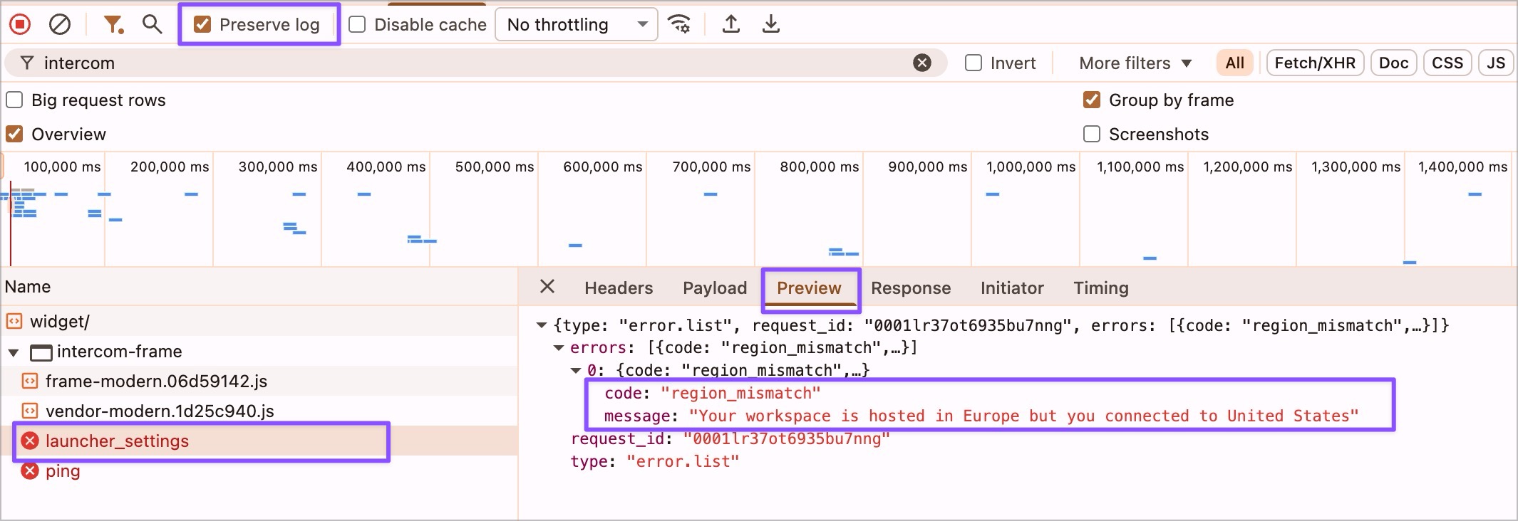Clear the network log
The image size is (1518, 521).
(x=60, y=25)
